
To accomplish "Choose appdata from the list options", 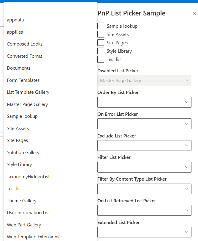I will point(15,20).
